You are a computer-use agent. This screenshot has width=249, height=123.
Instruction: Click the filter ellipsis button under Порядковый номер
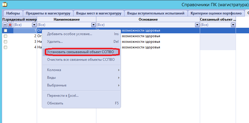(5, 25)
